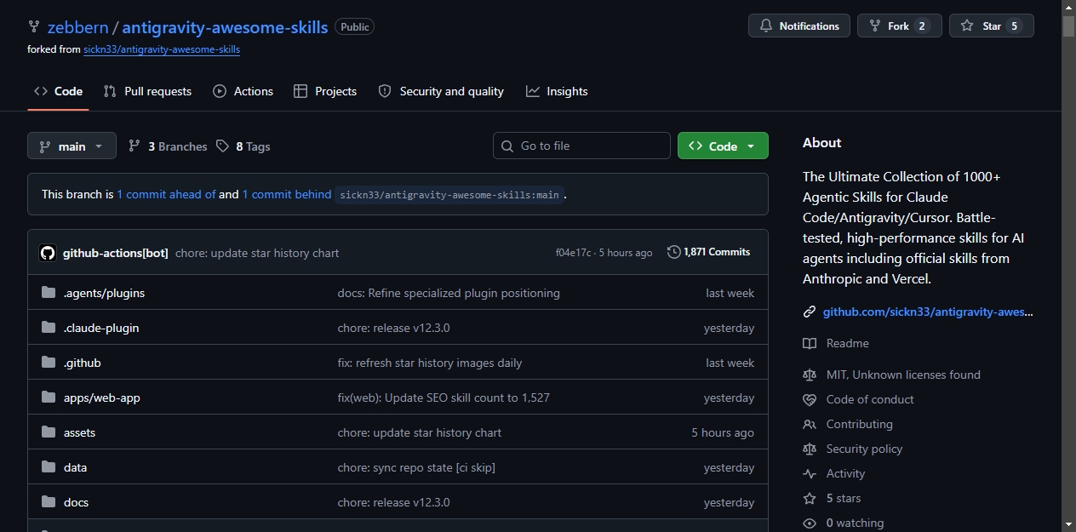Image resolution: width=1076 pixels, height=532 pixels.
Task: Open the github.com/sickn33 About website link
Action: pyautogui.click(x=928, y=312)
